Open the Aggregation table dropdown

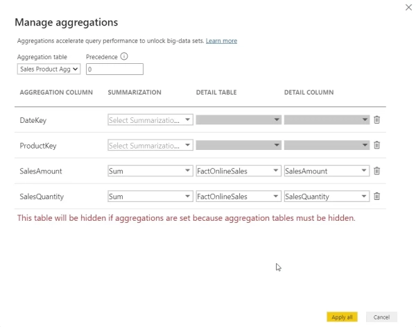[49, 69]
